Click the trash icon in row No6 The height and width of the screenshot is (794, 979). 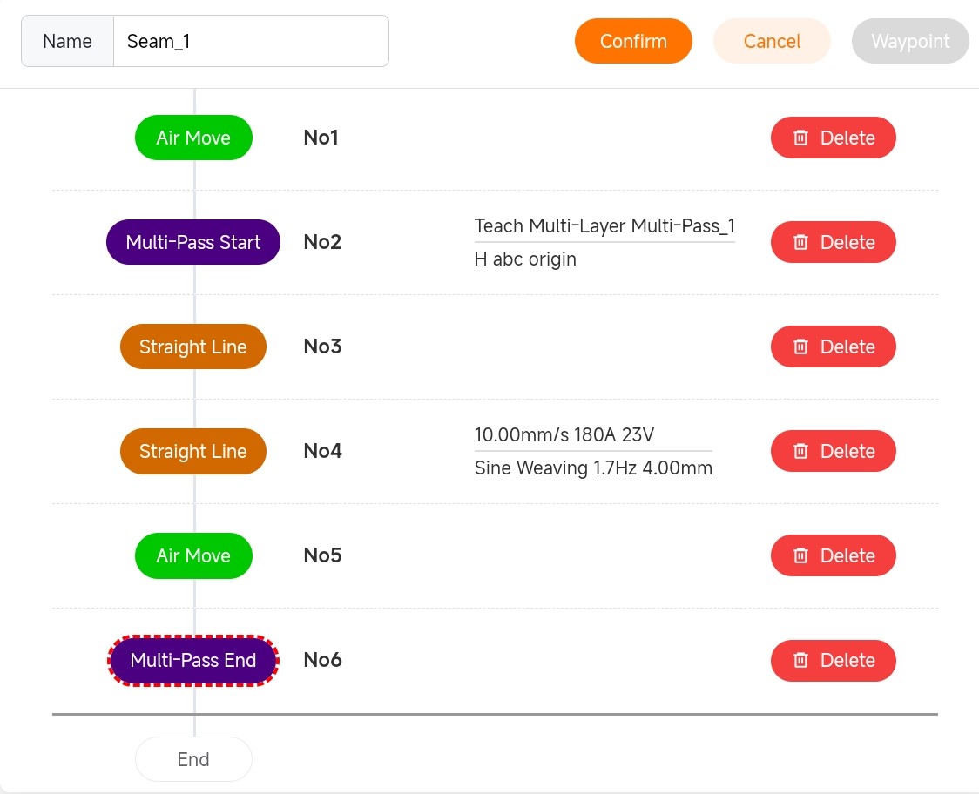click(x=801, y=660)
